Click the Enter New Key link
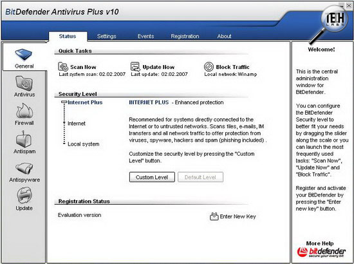The height and width of the screenshot is (264, 354). (x=238, y=216)
